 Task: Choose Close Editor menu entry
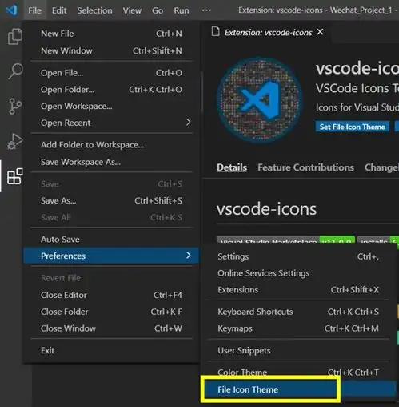pyautogui.click(x=111, y=295)
